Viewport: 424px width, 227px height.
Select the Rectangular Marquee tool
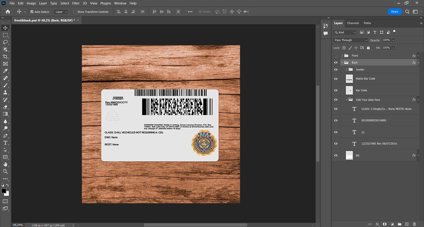tap(5, 35)
